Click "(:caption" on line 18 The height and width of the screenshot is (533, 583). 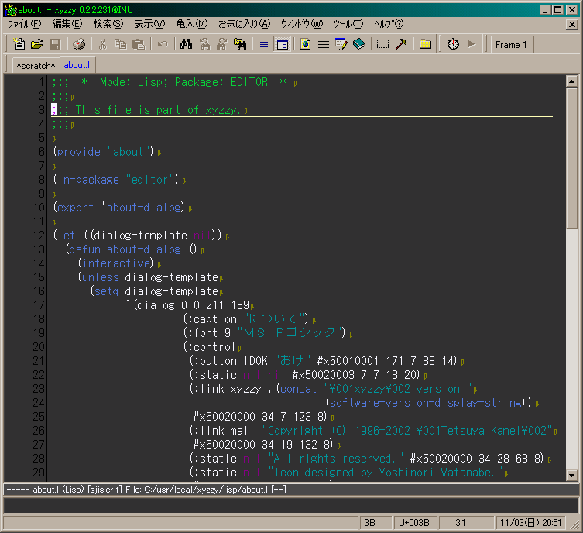tap(210, 319)
